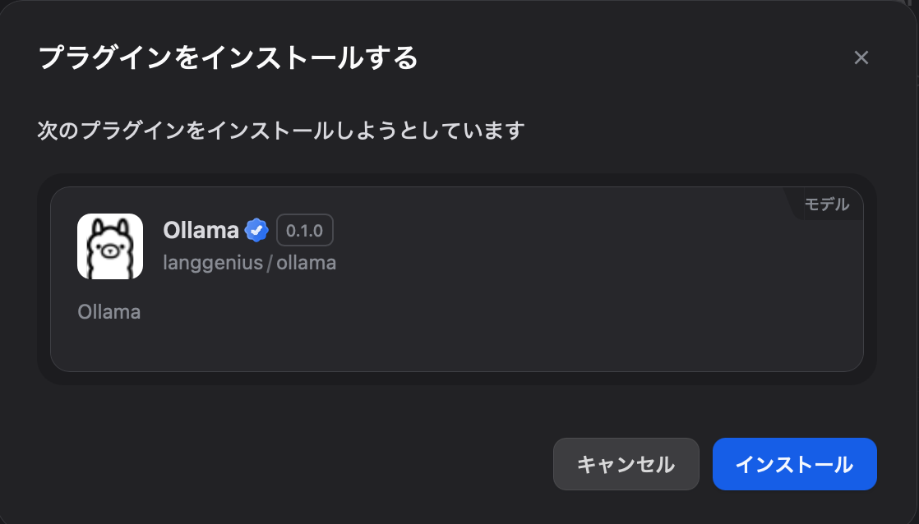Click the blue verified badge next to Ollama
The image size is (919, 524).
[x=257, y=230]
